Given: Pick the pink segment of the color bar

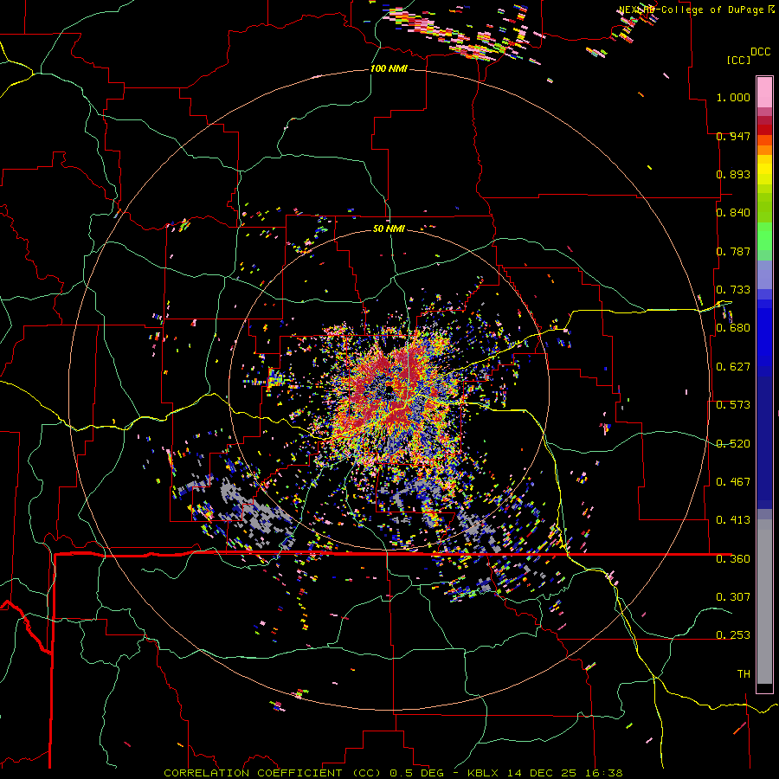Looking at the screenshot, I should pyautogui.click(x=764, y=92).
